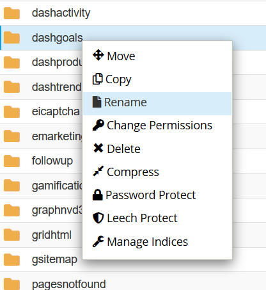
Task: Click the Rename file icon
Action: pyautogui.click(x=97, y=102)
